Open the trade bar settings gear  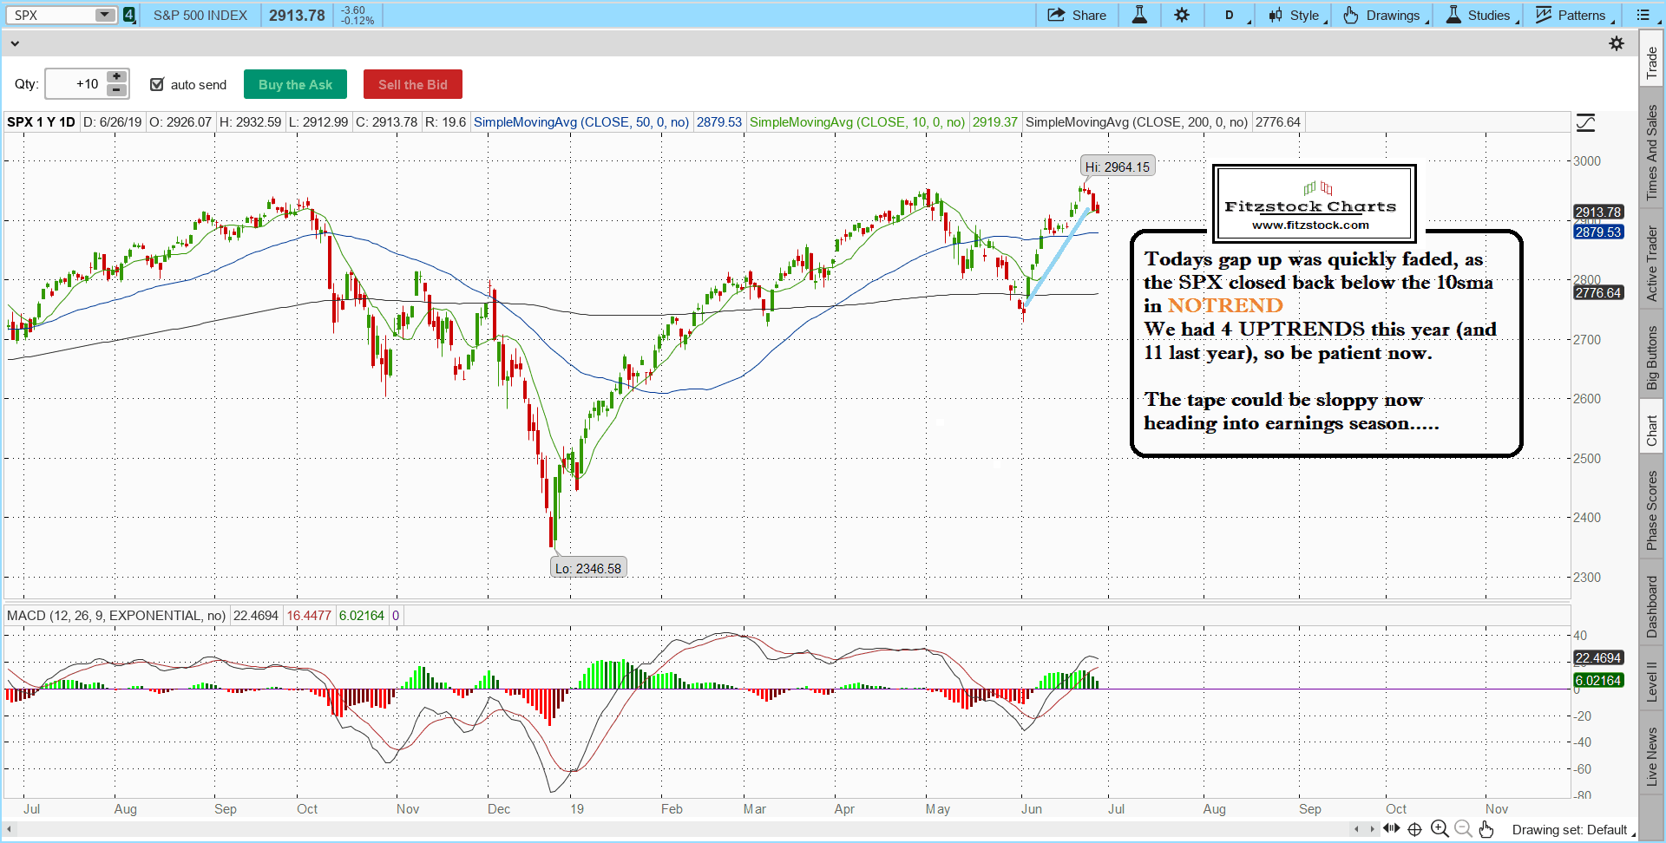click(x=1617, y=43)
